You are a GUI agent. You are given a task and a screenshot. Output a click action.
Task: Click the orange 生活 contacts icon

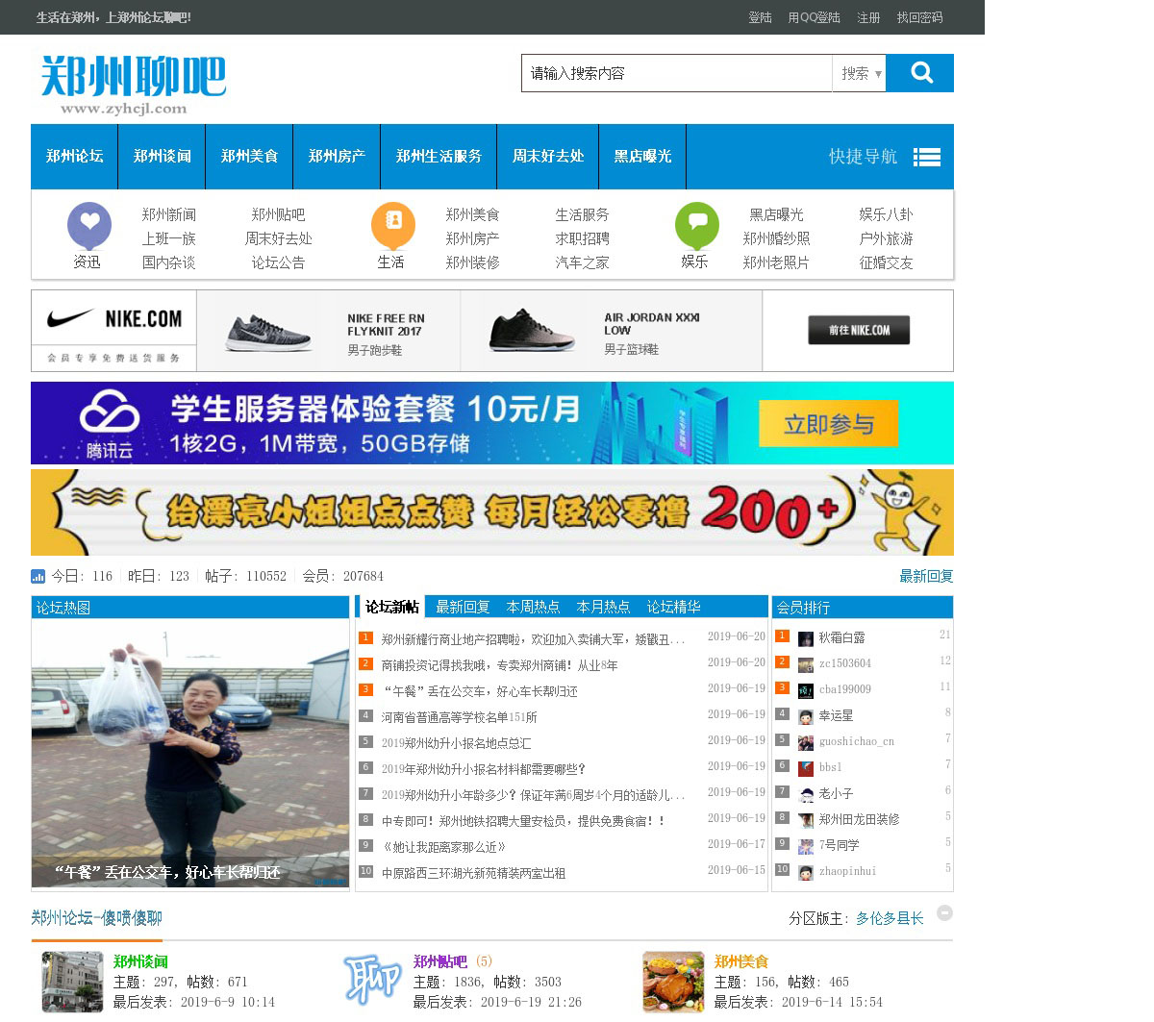point(393,224)
